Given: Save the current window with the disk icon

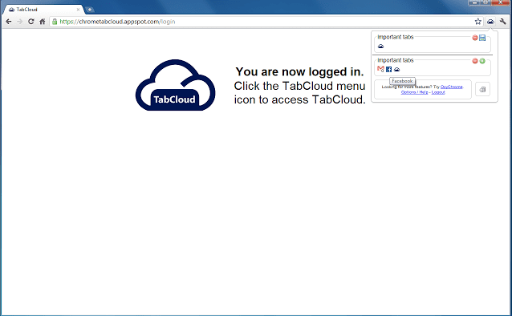Looking at the screenshot, I should (482, 38).
